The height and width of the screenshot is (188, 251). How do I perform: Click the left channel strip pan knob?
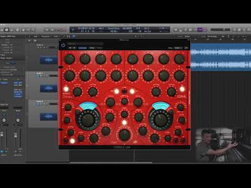4,120
